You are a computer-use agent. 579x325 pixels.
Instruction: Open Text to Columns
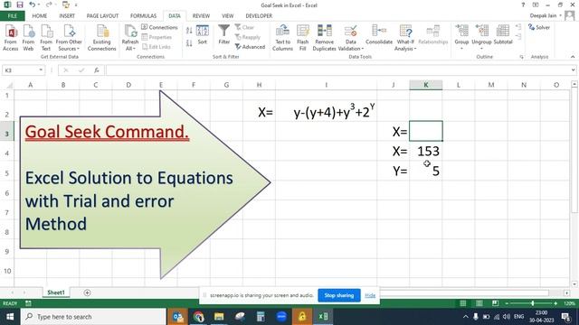[282, 38]
